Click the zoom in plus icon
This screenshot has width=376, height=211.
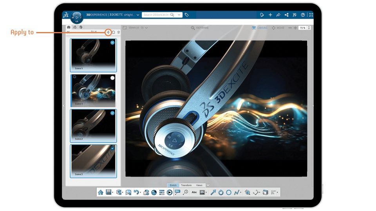click(295, 28)
